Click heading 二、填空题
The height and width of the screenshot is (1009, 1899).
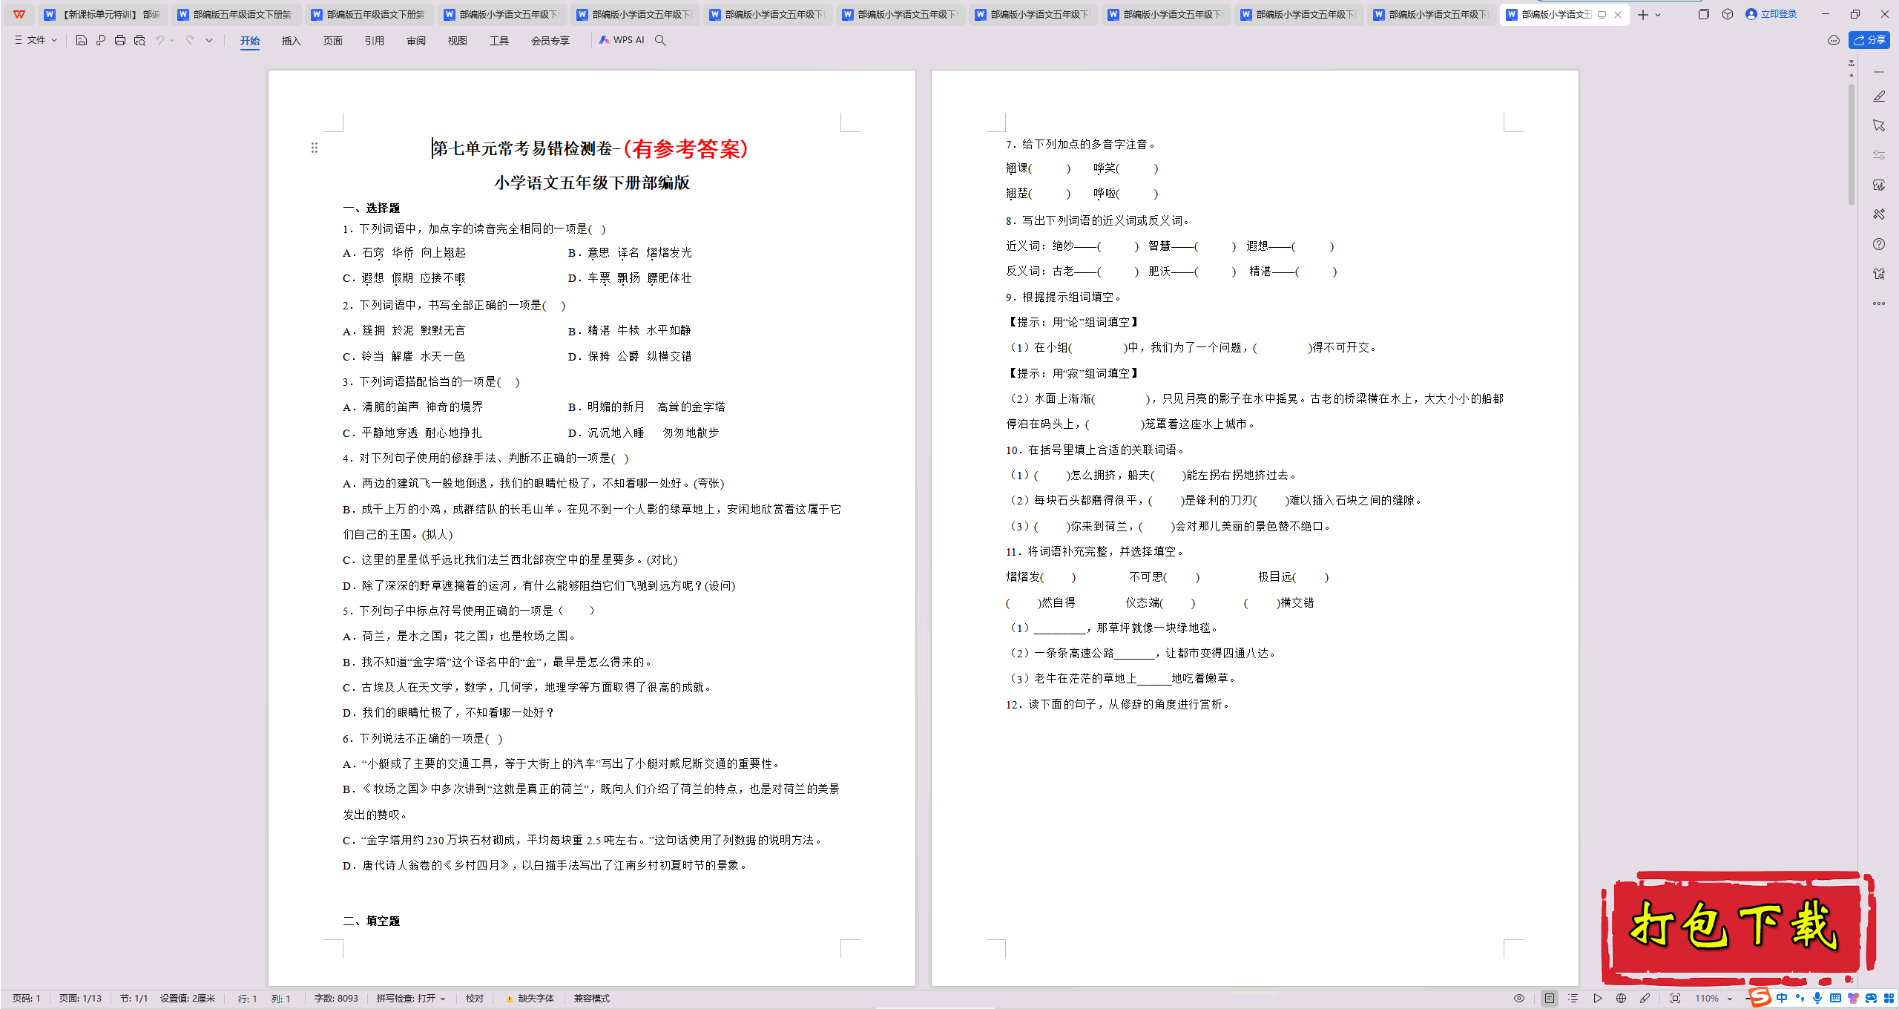pyautogui.click(x=371, y=921)
